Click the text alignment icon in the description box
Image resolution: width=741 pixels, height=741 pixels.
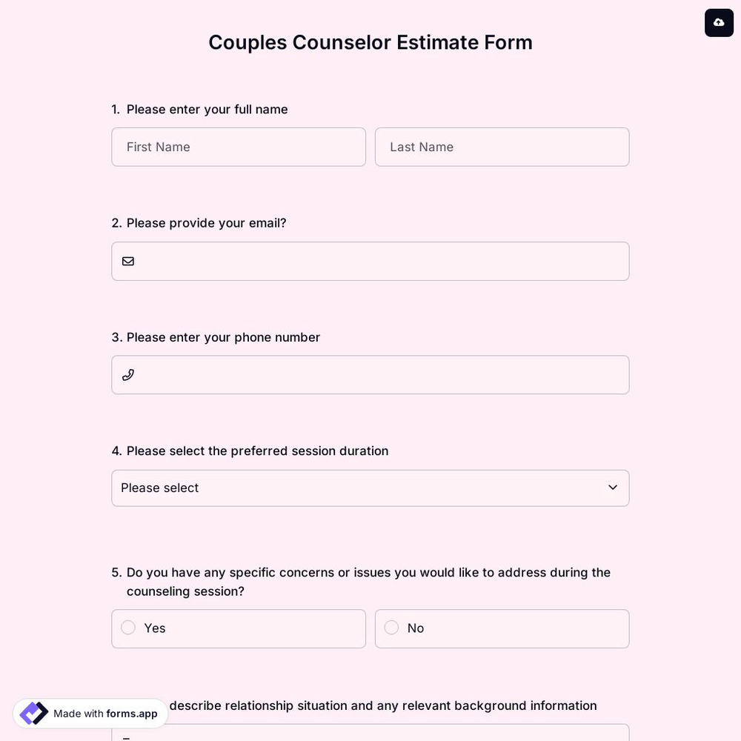click(126, 737)
